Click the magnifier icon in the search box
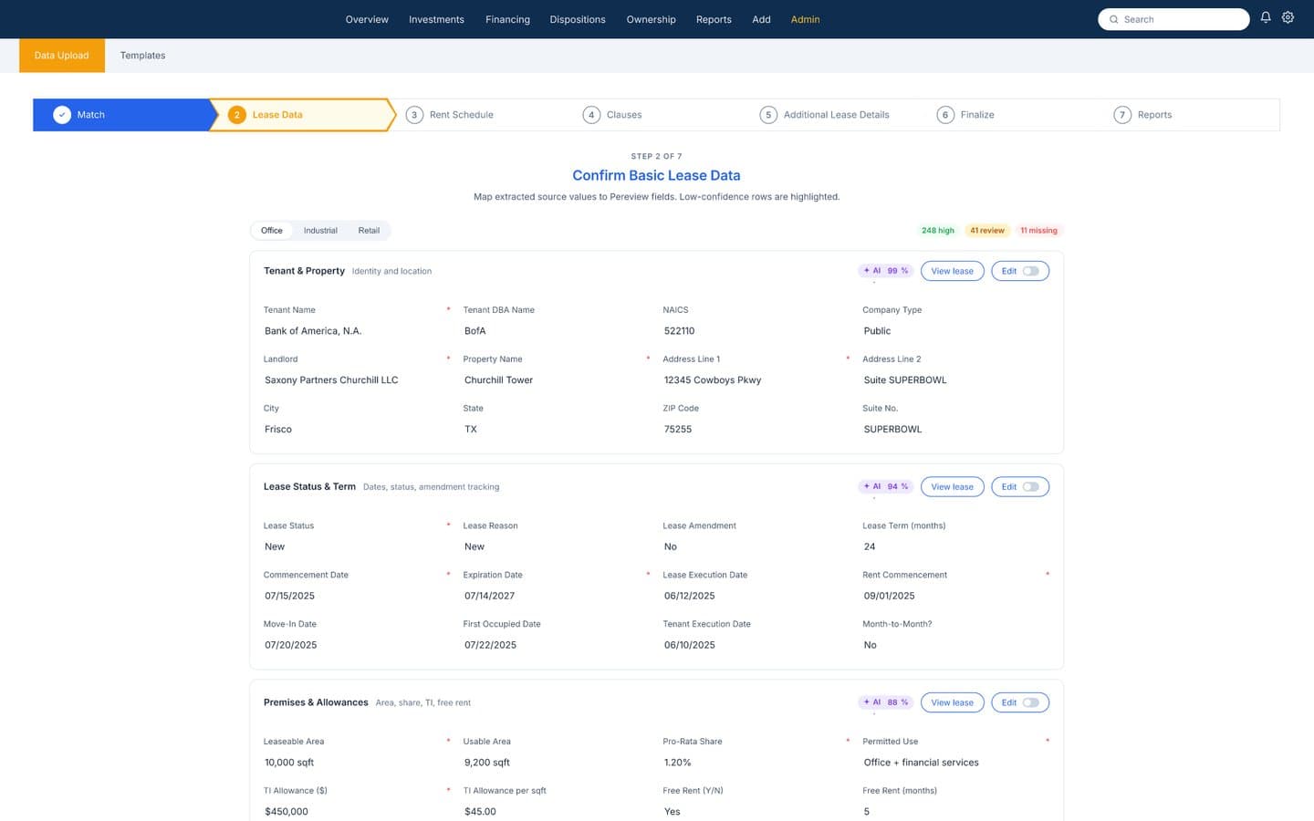 1113,19
